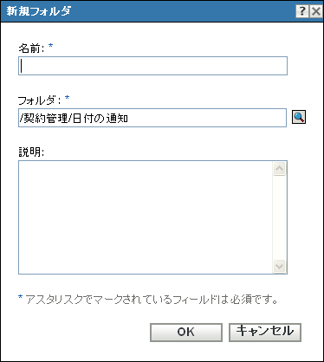Click the /契約管理/日付の通知 path text
Image resolution: width=324 pixels, height=362 pixels.
coord(74,118)
